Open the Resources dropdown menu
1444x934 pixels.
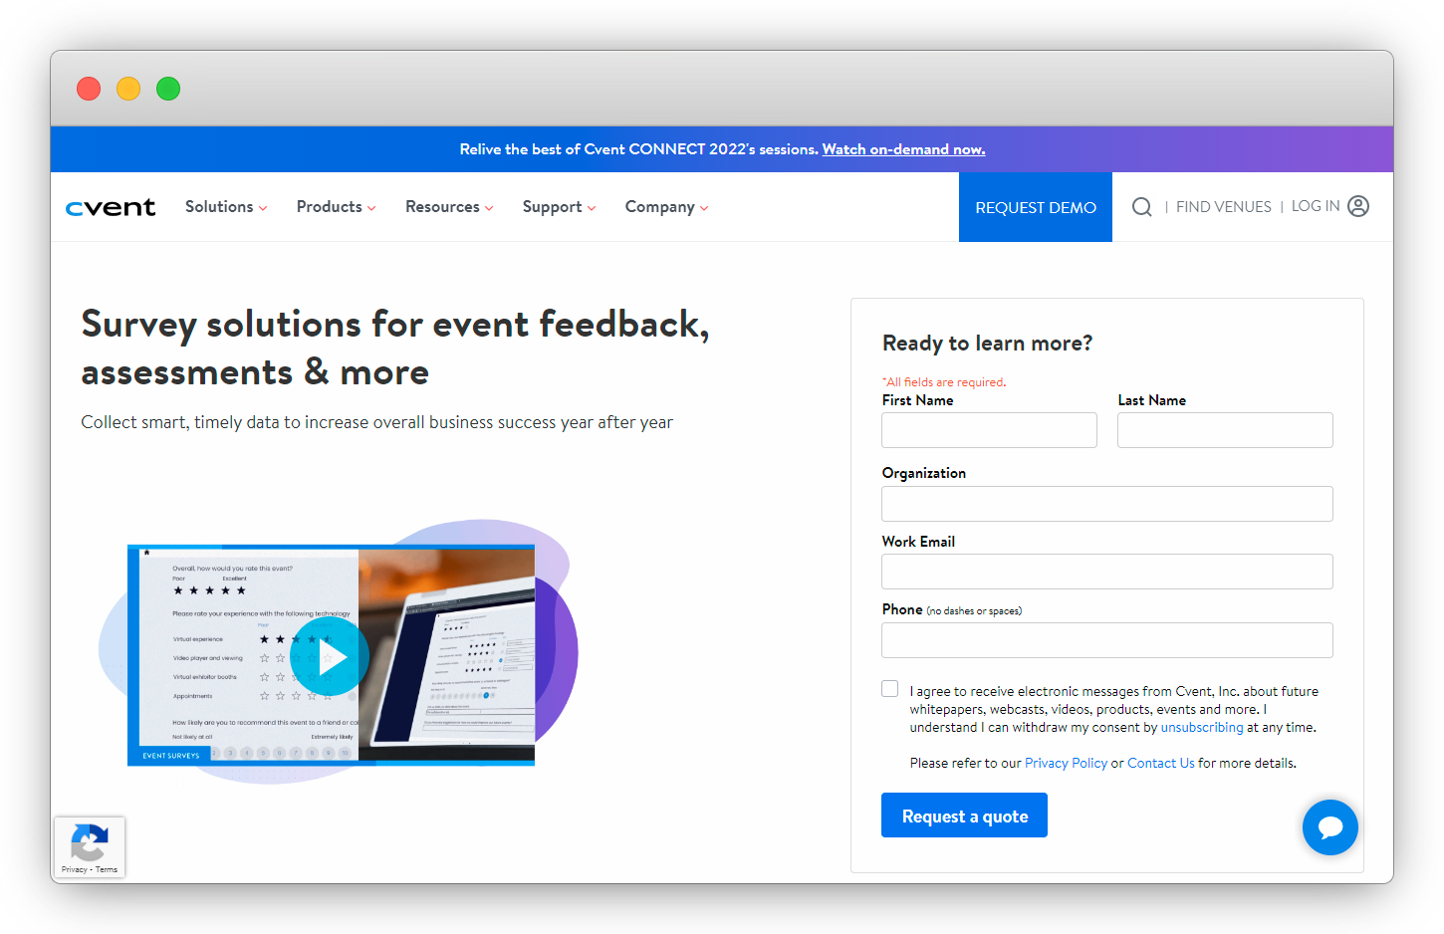pyautogui.click(x=449, y=207)
